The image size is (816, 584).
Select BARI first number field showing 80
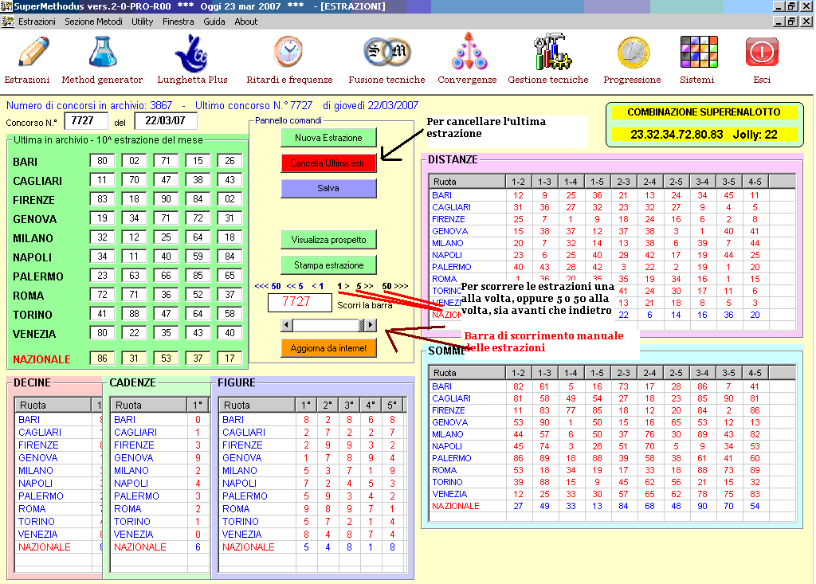click(102, 161)
